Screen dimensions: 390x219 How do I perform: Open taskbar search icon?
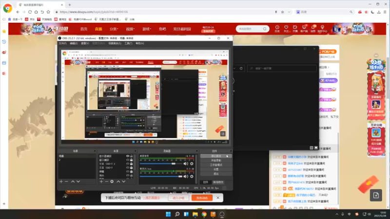[177, 214]
